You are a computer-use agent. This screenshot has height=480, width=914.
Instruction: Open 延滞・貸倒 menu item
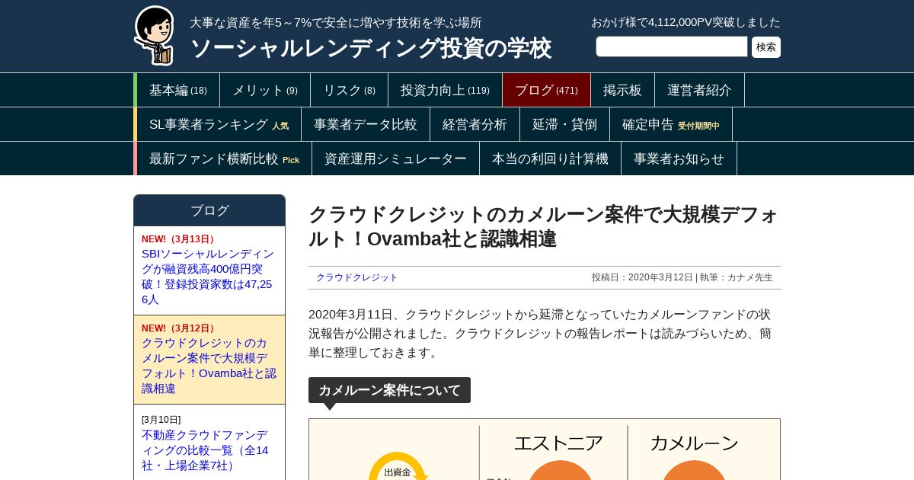(564, 124)
